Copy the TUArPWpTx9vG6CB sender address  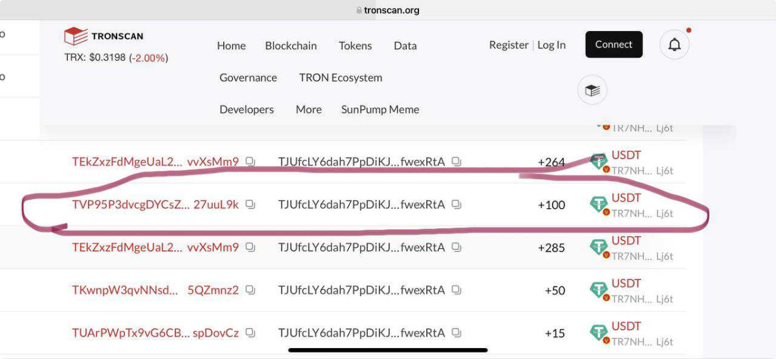250,332
